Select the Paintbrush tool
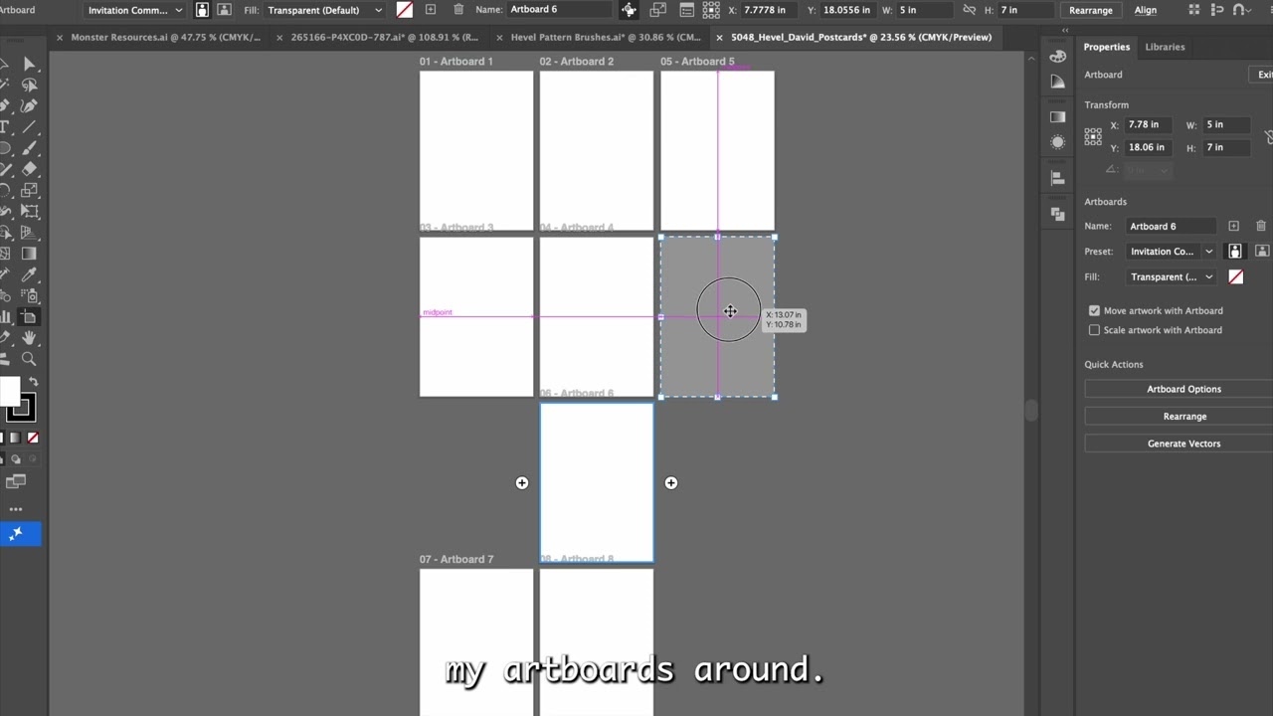 pos(29,148)
